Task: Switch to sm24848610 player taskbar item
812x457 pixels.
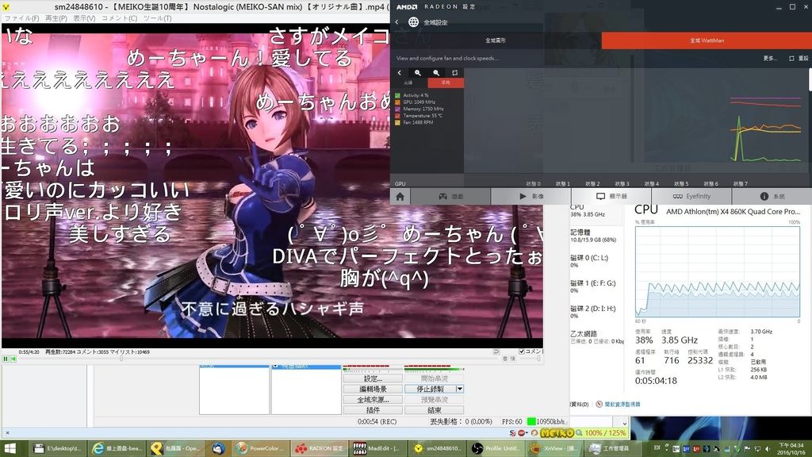Action: (437, 448)
